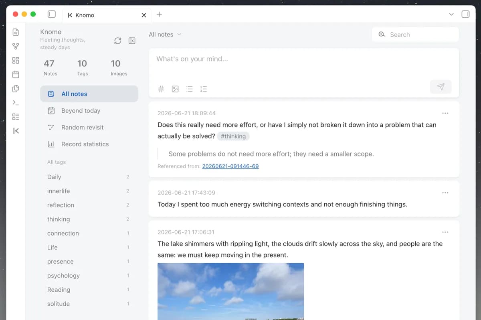Open graph view from the ribbon
481x320 pixels.
(x=16, y=46)
